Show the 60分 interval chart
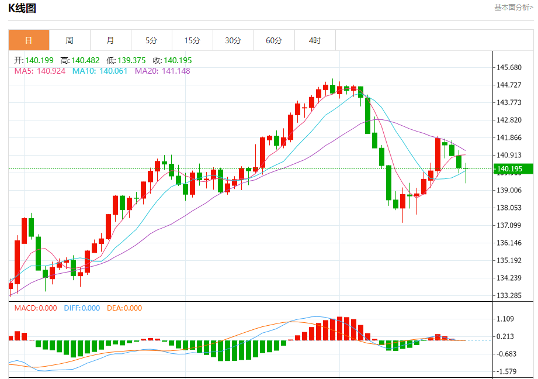This screenshot has height=379, width=538. [x=274, y=40]
